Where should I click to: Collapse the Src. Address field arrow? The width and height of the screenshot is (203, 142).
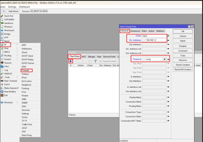click(168, 40)
